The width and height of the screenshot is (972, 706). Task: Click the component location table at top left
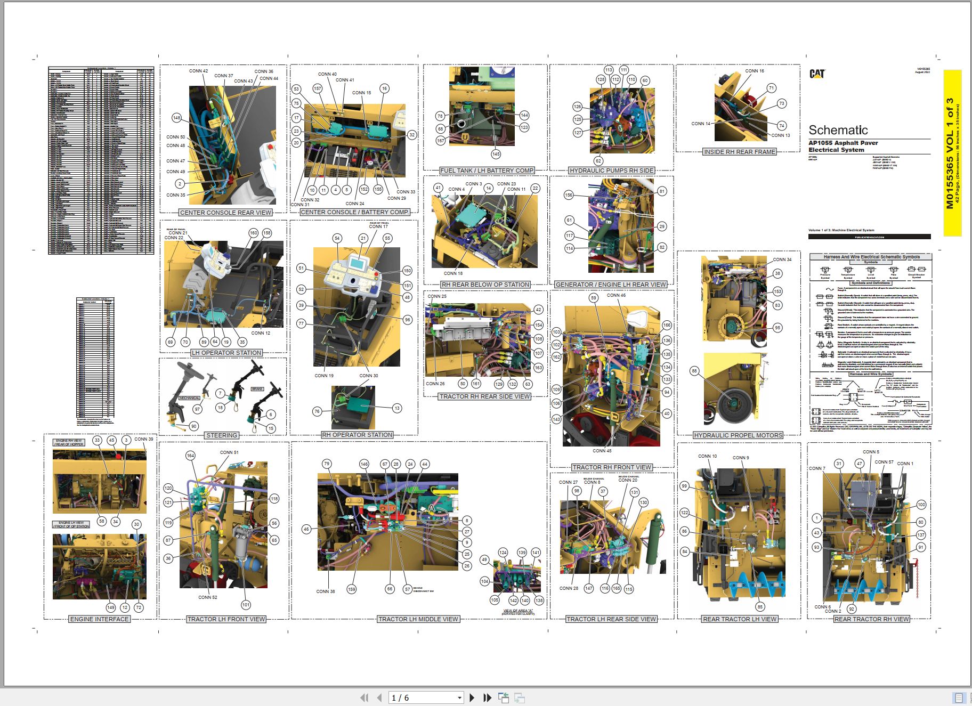click(101, 160)
